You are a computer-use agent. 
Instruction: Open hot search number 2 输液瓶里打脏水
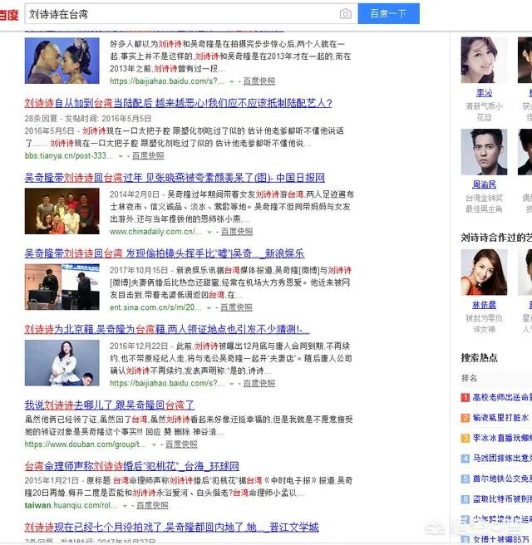click(500, 417)
